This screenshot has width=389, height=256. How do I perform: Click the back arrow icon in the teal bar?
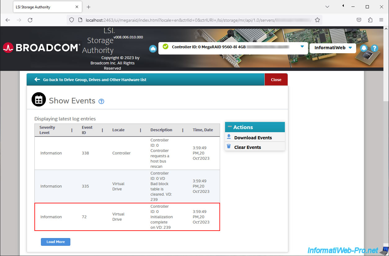point(37,80)
